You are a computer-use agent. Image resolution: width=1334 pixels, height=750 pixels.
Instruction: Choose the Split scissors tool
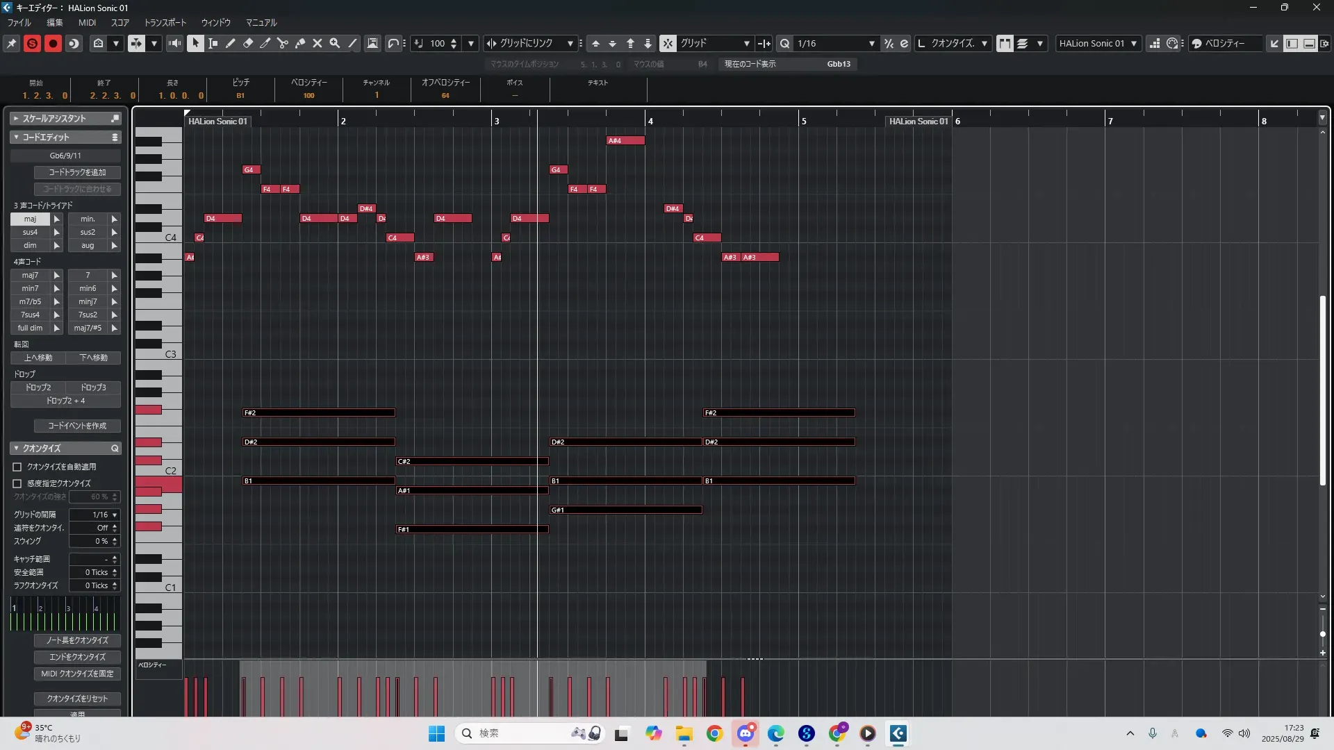coord(283,43)
